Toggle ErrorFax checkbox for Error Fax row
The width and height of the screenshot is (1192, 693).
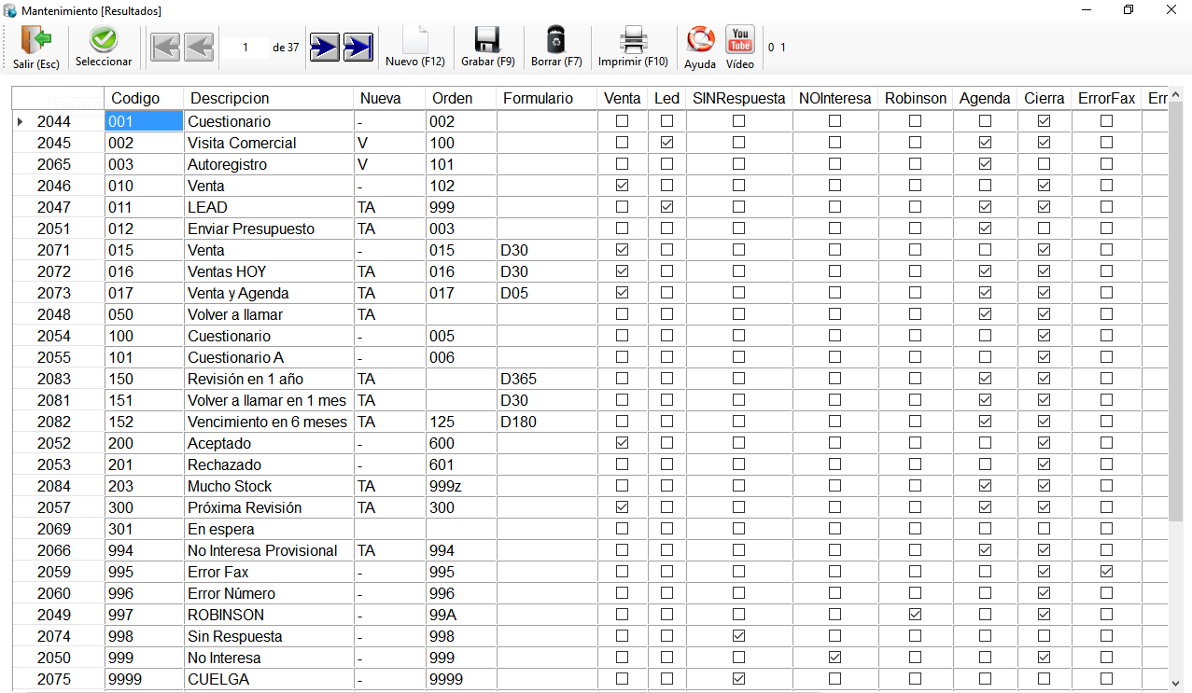coord(1106,572)
